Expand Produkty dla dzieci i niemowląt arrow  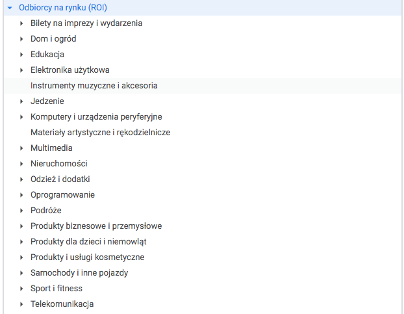pos(21,242)
